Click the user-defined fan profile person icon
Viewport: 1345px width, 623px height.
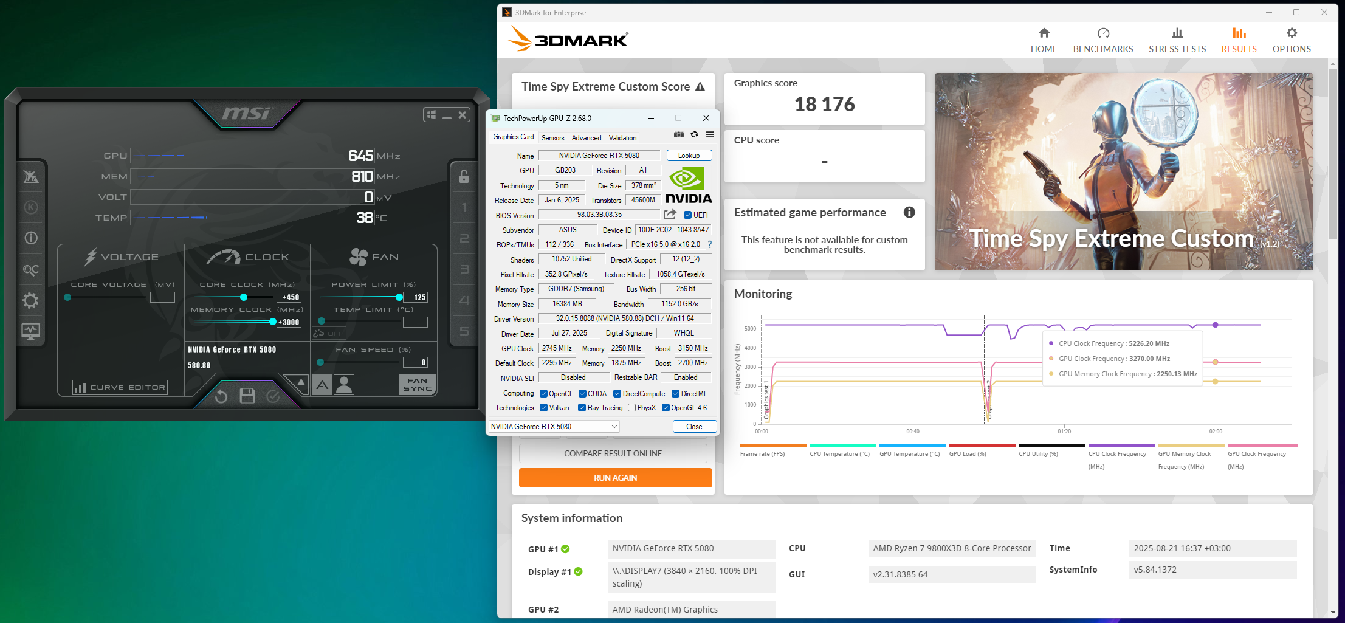pyautogui.click(x=344, y=385)
